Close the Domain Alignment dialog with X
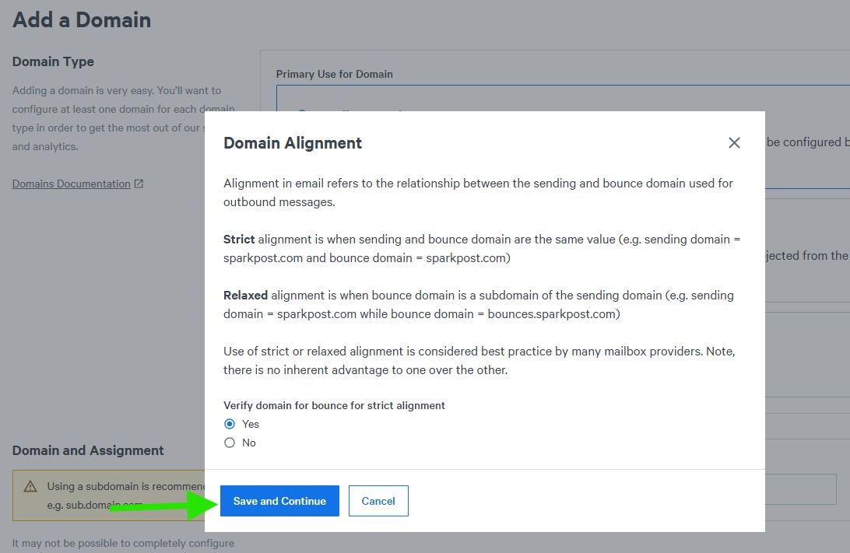Image resolution: width=850 pixels, height=553 pixels. [734, 143]
